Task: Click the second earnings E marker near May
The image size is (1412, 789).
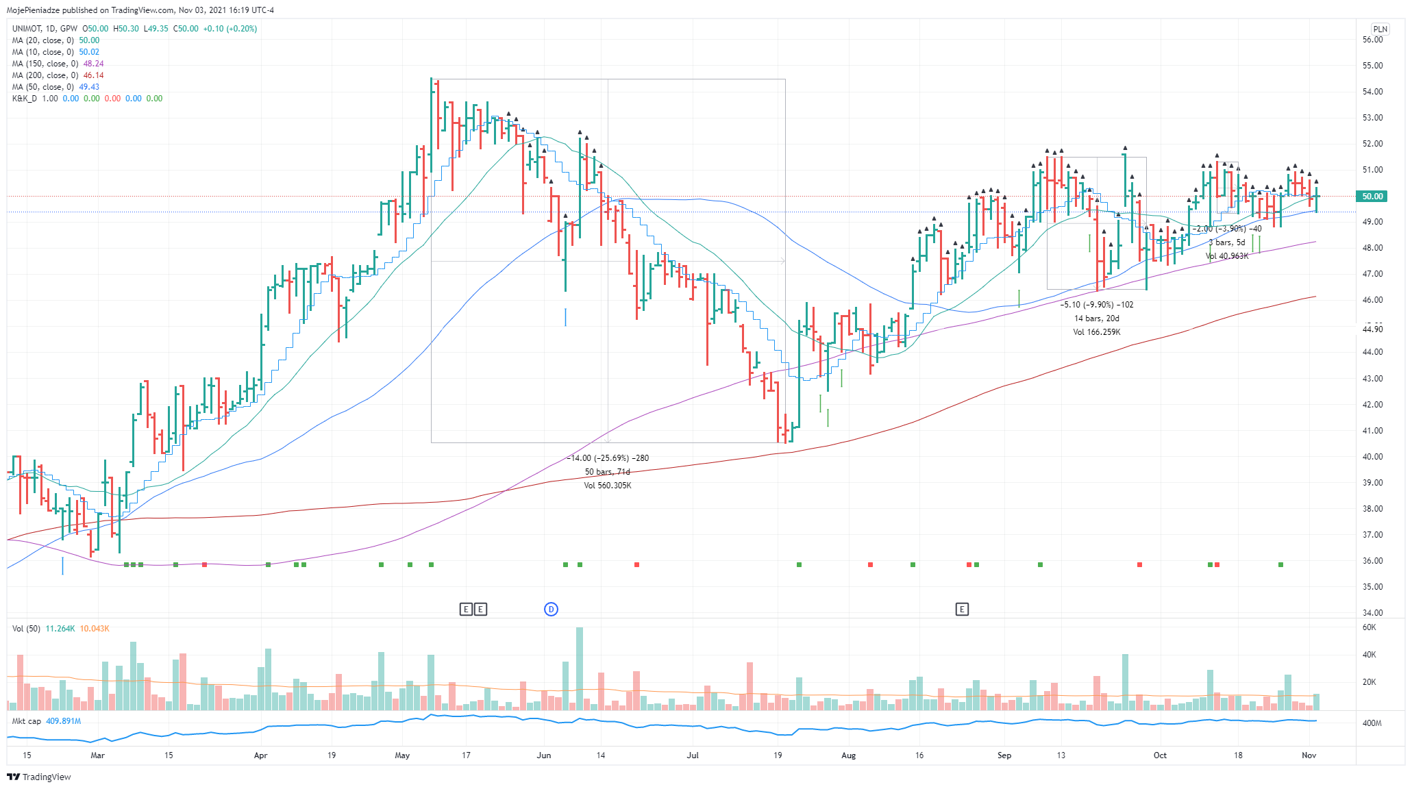Action: 480,609
